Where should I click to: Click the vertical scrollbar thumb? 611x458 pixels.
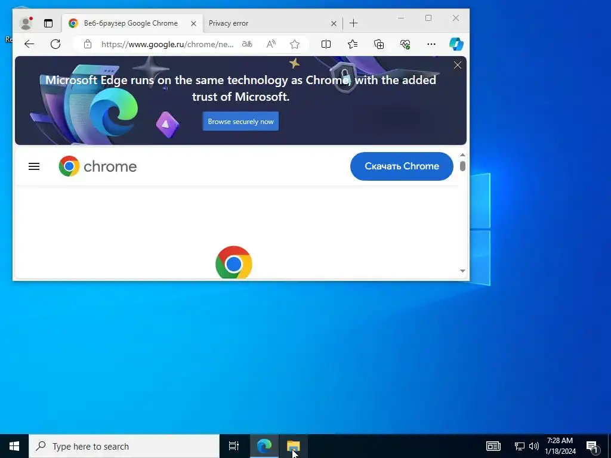462,166
